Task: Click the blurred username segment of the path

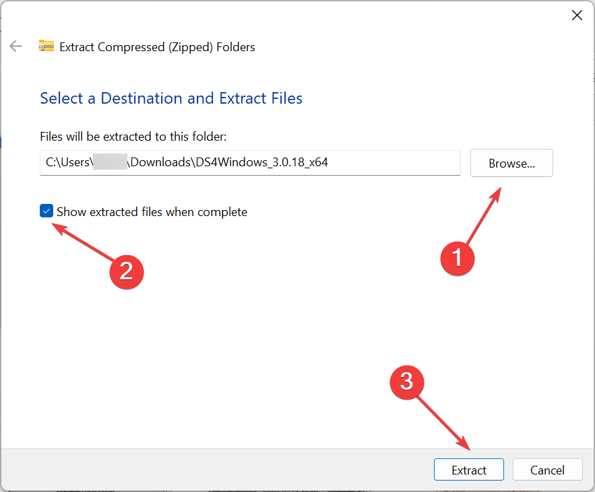Action: [x=110, y=162]
